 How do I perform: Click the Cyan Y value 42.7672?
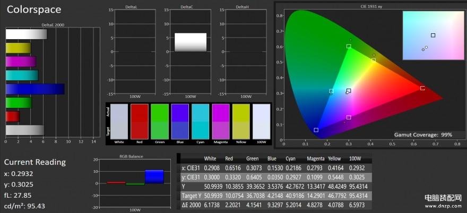295,187
